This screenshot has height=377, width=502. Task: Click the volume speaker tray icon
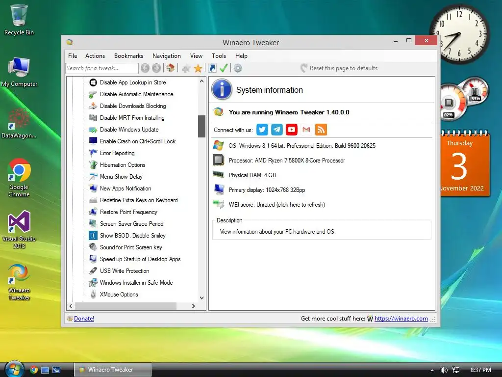tap(444, 370)
